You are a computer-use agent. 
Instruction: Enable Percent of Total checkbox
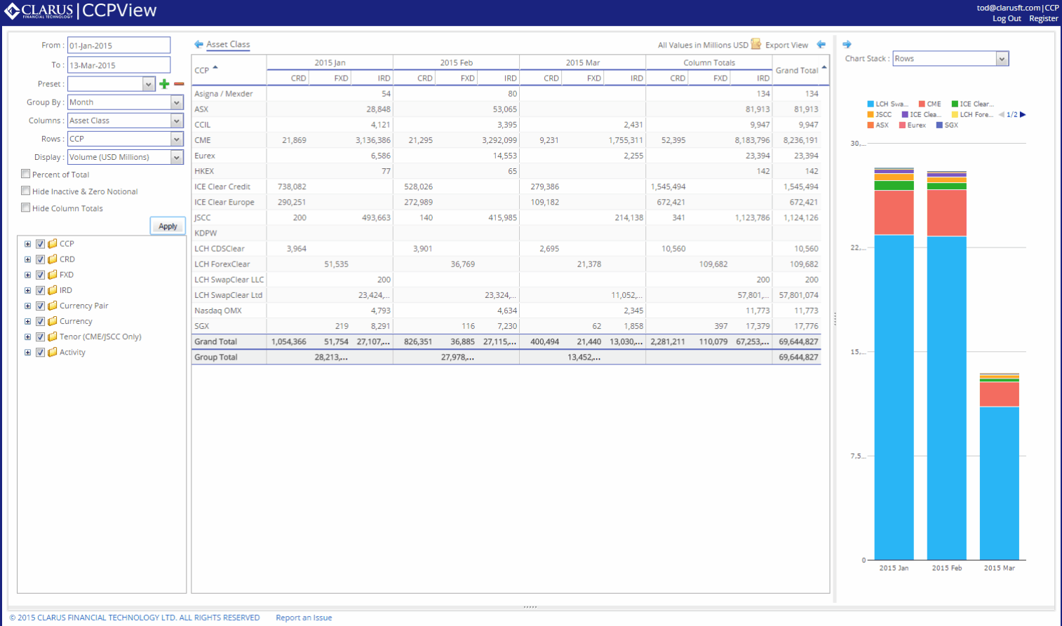[x=26, y=174]
